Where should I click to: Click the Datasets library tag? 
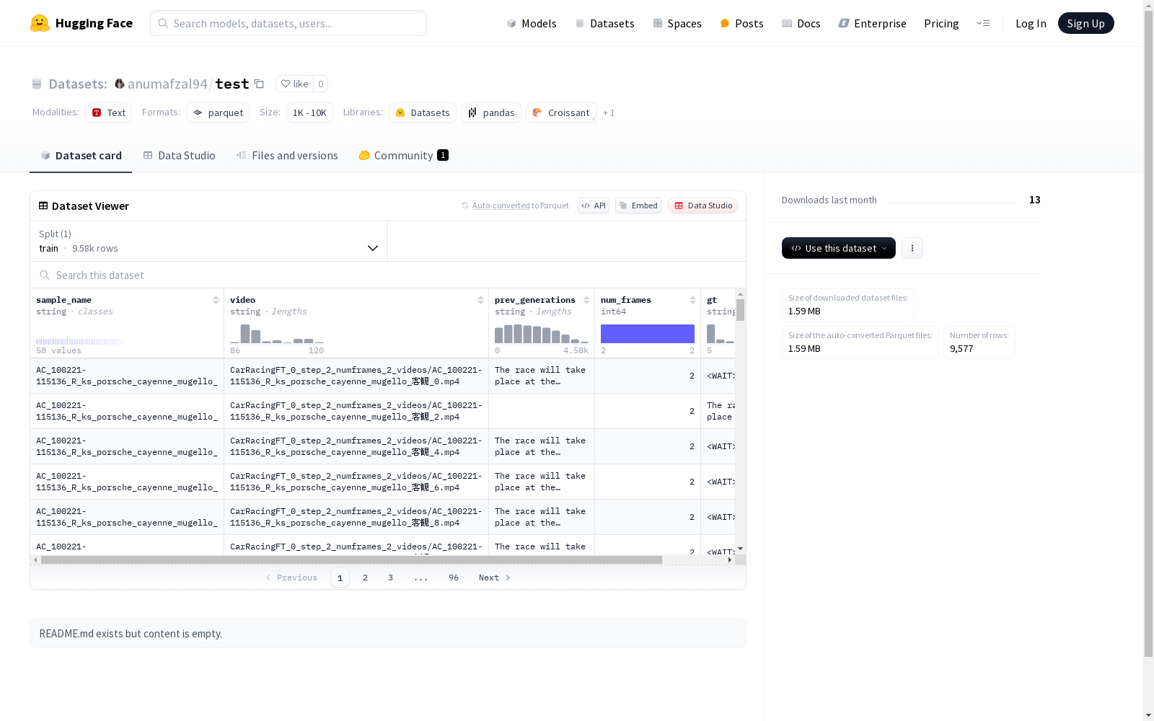pos(423,112)
